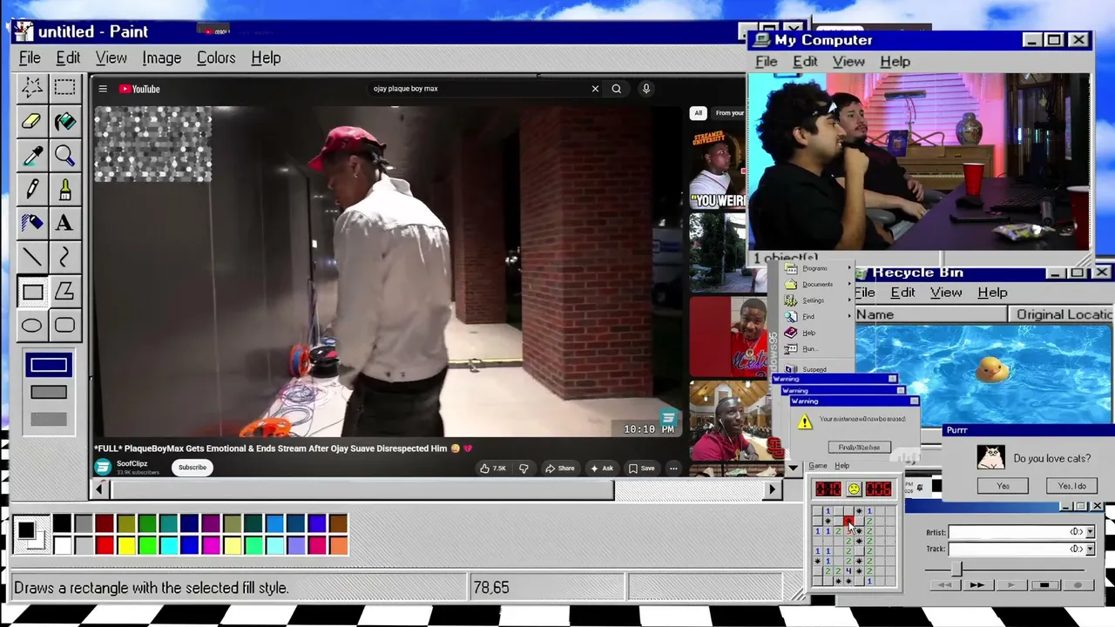Image resolution: width=1115 pixels, height=627 pixels.
Task: Select the Airbrush spray can tool
Action: pos(32,223)
